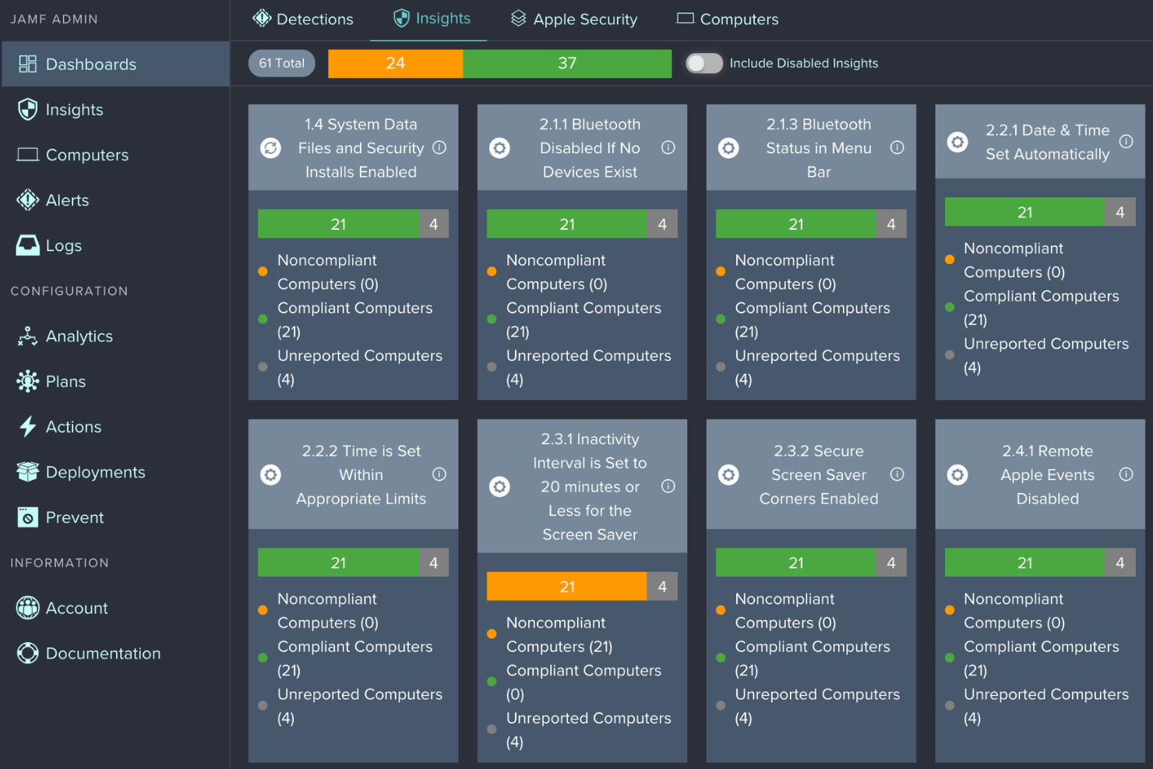Click status icon on 2.3.2 Secure Screen Saver card
This screenshot has height=769, width=1153.
[729, 474]
